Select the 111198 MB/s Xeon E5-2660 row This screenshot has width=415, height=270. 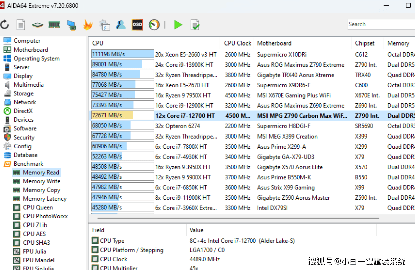(x=252, y=54)
